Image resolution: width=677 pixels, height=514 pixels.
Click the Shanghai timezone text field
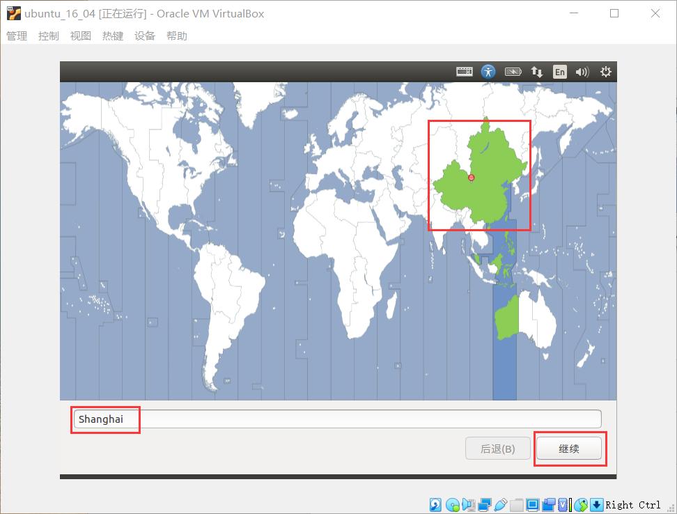337,419
